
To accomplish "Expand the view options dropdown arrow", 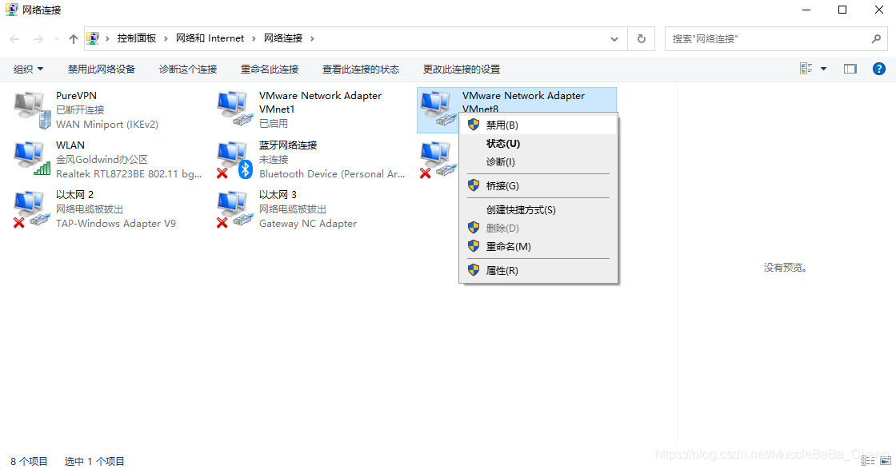I will click(x=823, y=69).
